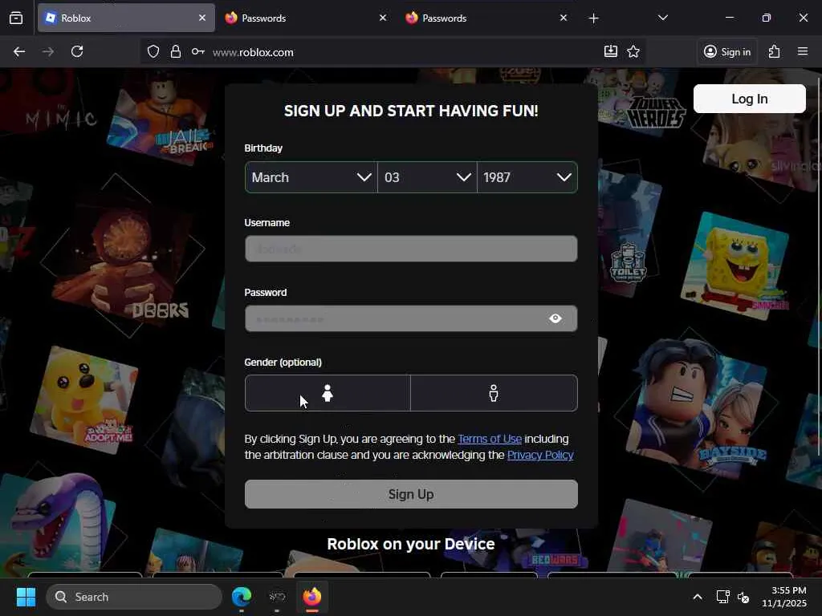Click the install page download icon

tap(611, 51)
